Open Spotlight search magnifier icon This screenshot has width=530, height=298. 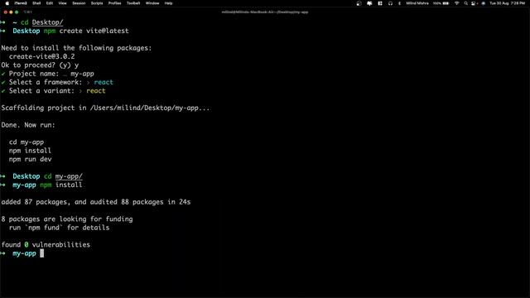pyautogui.click(x=465, y=3)
